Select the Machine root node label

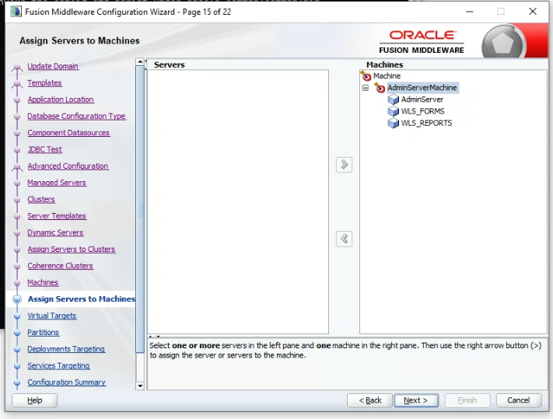click(x=387, y=75)
